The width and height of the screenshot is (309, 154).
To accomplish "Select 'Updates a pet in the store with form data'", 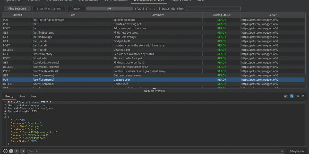I will pos(153,45).
